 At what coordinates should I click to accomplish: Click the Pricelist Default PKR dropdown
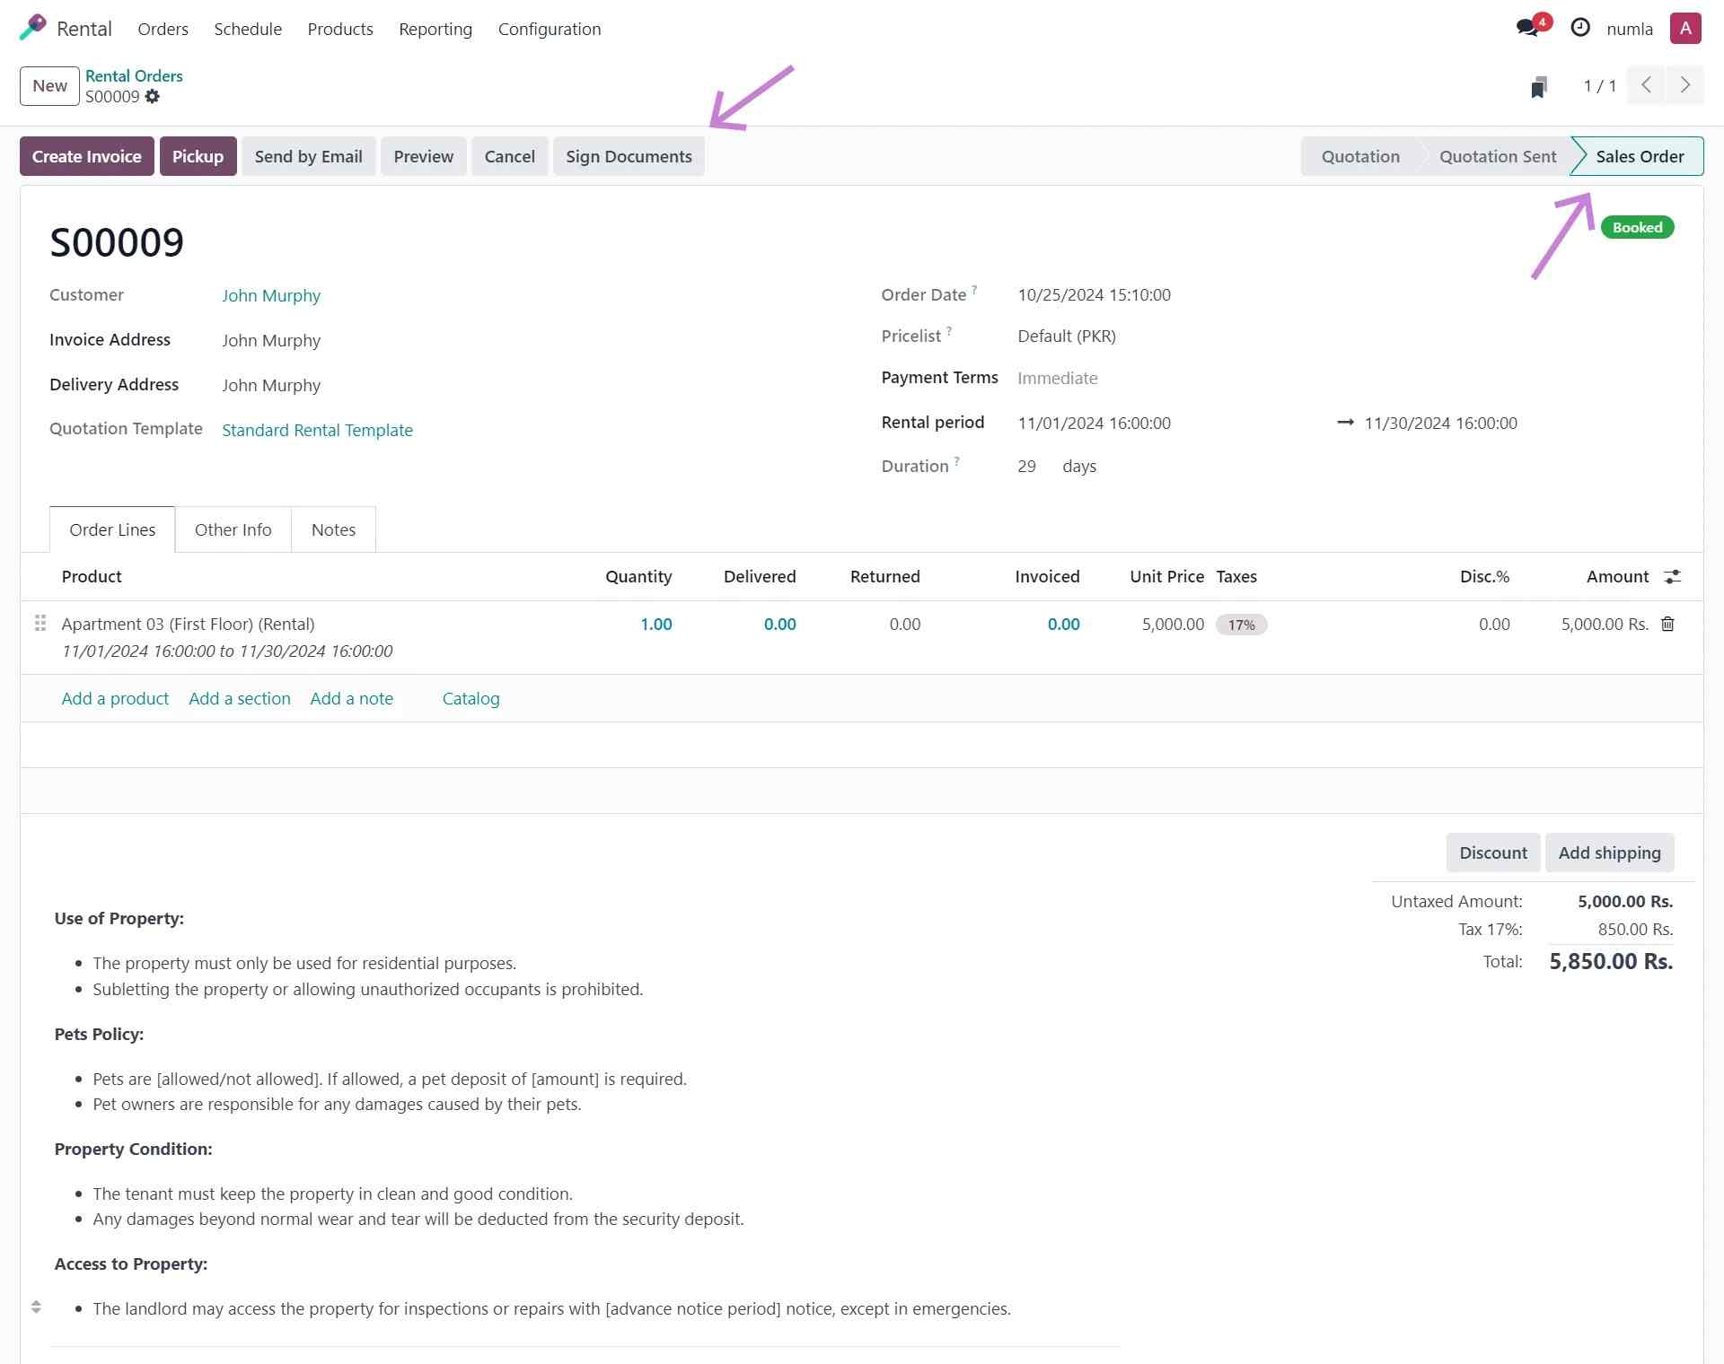point(1067,336)
